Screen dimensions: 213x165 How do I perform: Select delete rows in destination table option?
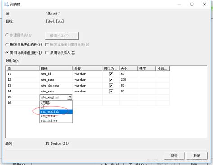click(x=7, y=45)
